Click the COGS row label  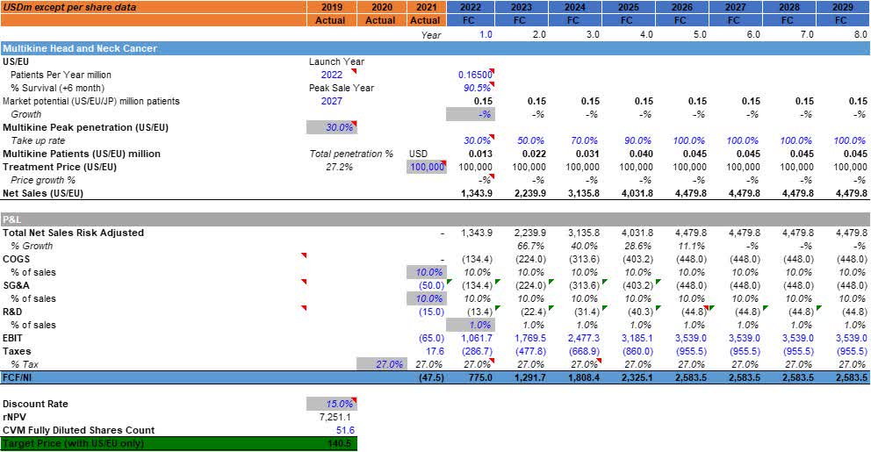pos(16,259)
